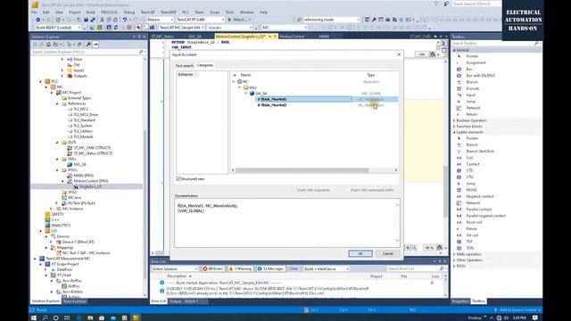Image resolution: width=571 pixels, height=321 pixels.
Task: Select the Parallel contact element in Toolbox
Action: pyautogui.click(x=478, y=210)
